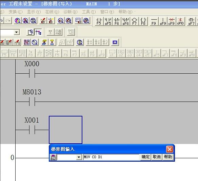
Task: Toggle the project data list tree icon
Action: (38, 32)
